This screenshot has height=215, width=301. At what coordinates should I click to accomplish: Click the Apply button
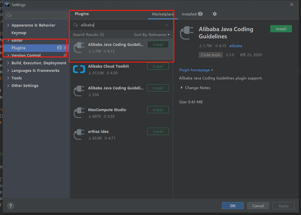point(284,206)
